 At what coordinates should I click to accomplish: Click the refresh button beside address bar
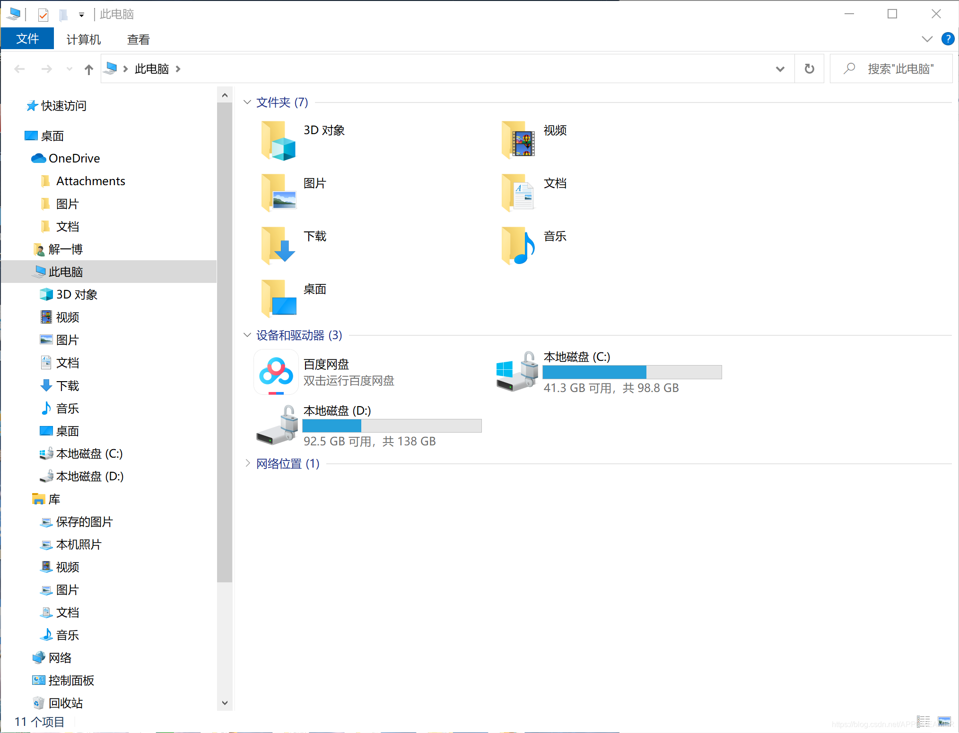[x=809, y=69]
